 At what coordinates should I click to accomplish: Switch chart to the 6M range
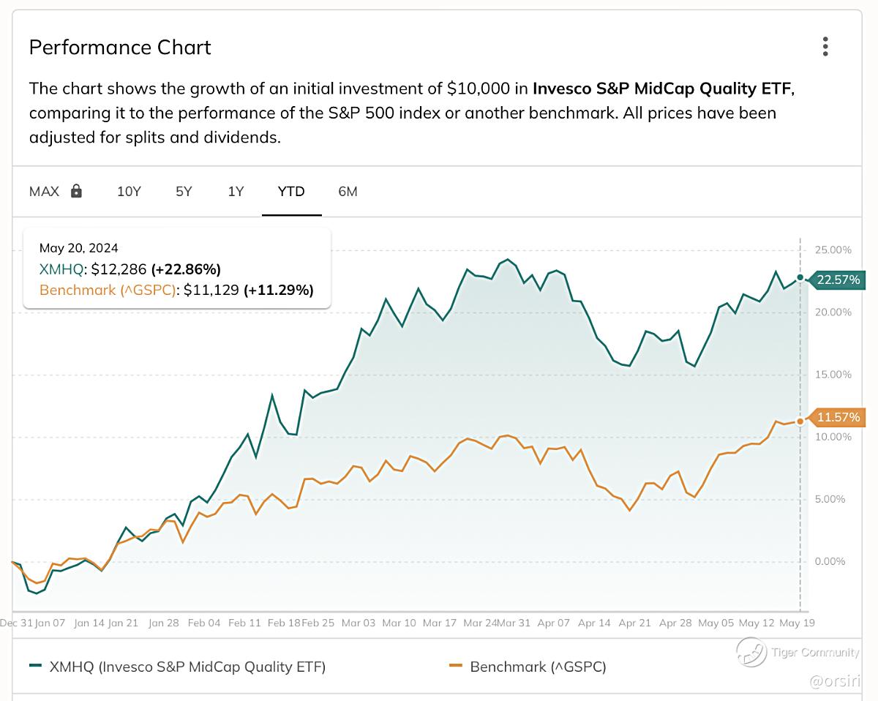pos(348,192)
